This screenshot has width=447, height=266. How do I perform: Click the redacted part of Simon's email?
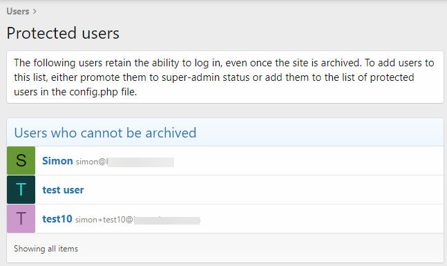(140, 162)
